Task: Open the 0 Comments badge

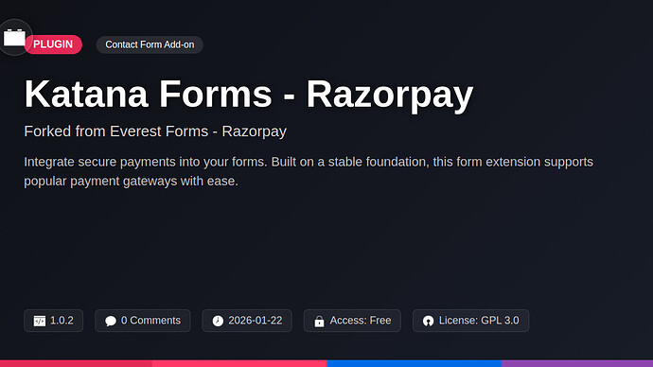Action: 142,321
